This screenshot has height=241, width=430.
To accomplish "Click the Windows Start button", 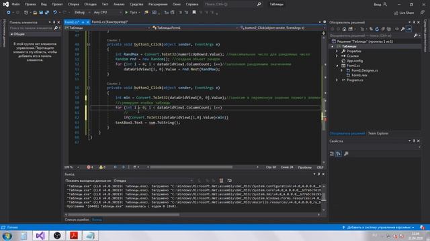I will pos(7,236).
